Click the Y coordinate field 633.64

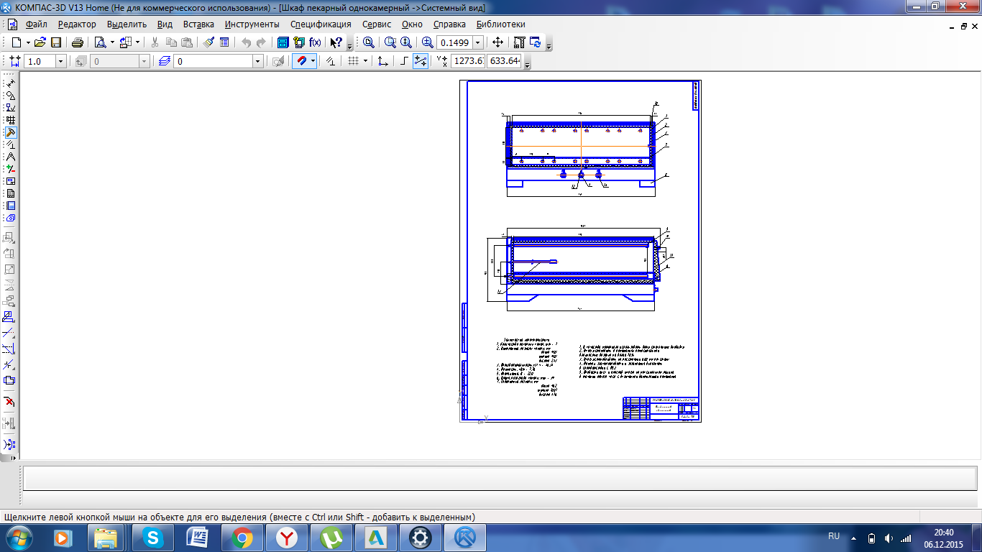[504, 61]
